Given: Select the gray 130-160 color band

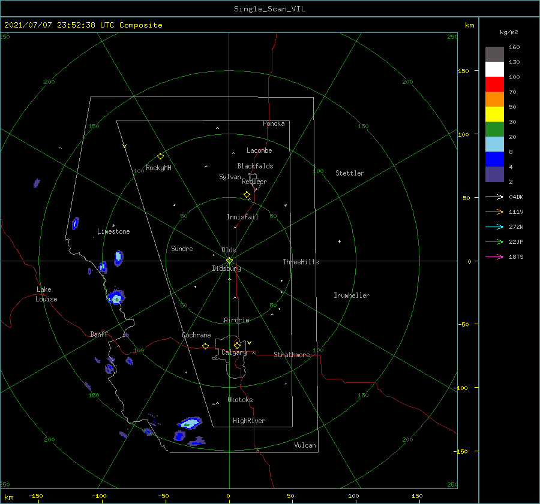Looking at the screenshot, I should coord(494,55).
